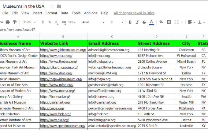
Task: Open the 110% zoom dropdown
Action: point(29,22)
